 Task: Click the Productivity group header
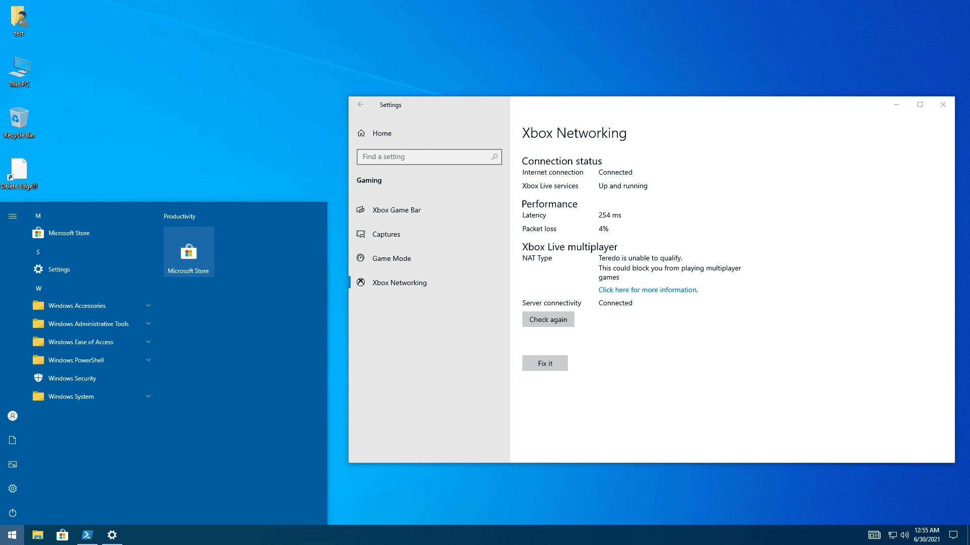coord(179,216)
